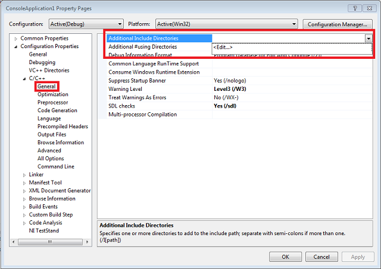Image resolution: width=381 pixels, height=269 pixels.
Task: Open the Output Files page
Action: 52,134
